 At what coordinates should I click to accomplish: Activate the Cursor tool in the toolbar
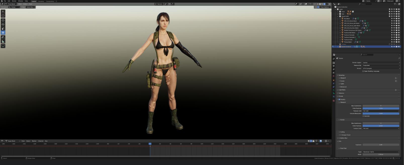coord(3,16)
